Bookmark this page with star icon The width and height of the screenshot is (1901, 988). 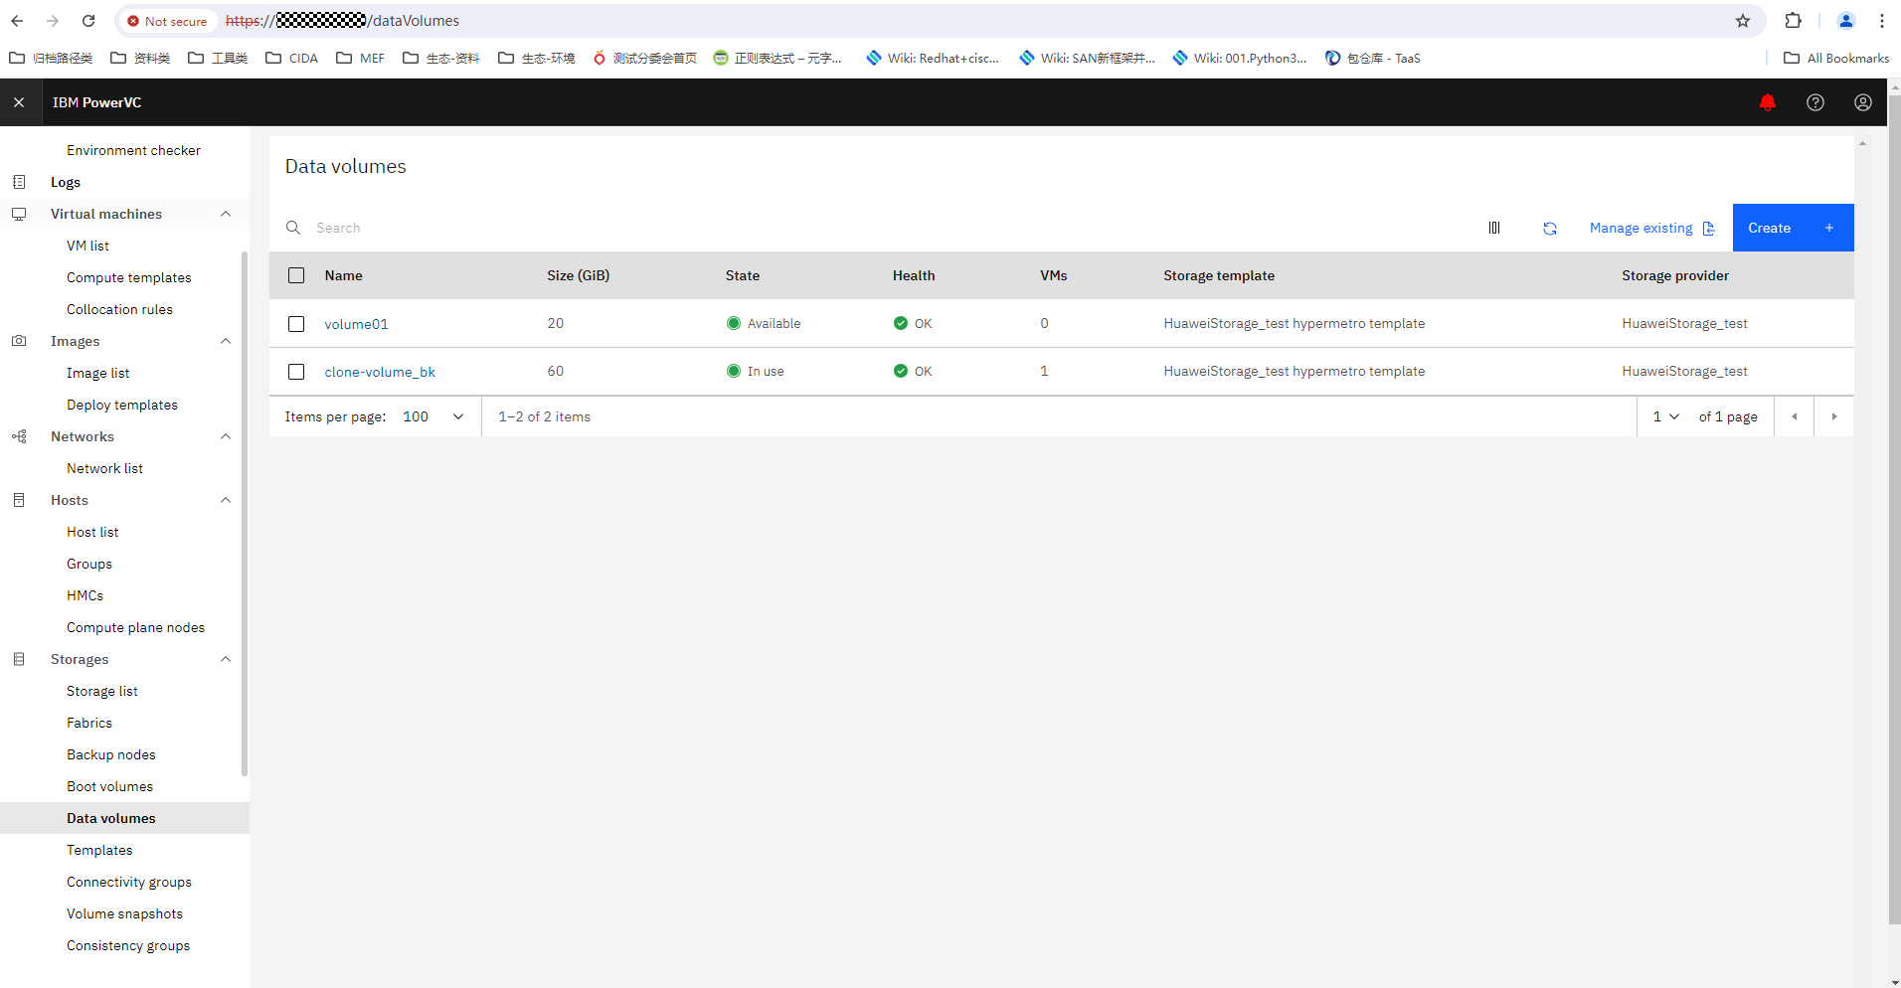tap(1743, 21)
